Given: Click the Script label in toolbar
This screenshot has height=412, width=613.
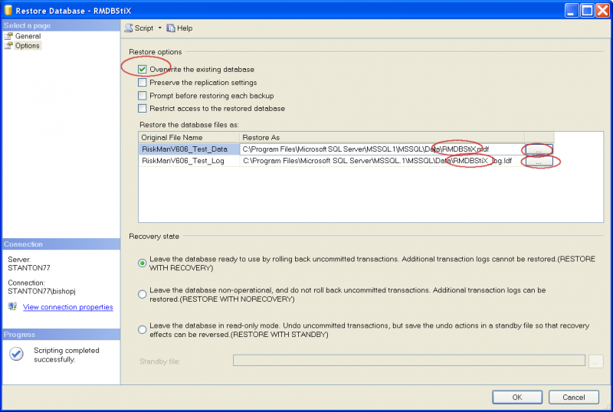Looking at the screenshot, I should tap(144, 28).
